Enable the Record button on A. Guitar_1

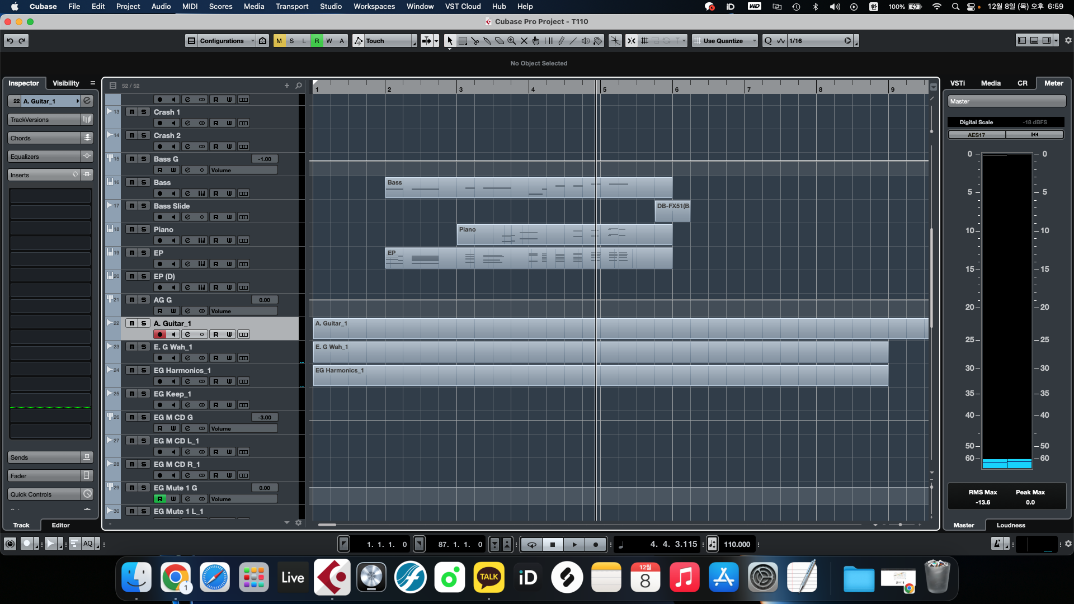pos(159,334)
